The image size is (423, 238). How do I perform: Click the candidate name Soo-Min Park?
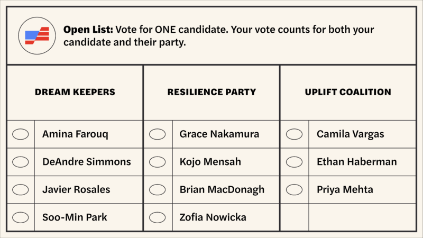pyautogui.click(x=75, y=217)
